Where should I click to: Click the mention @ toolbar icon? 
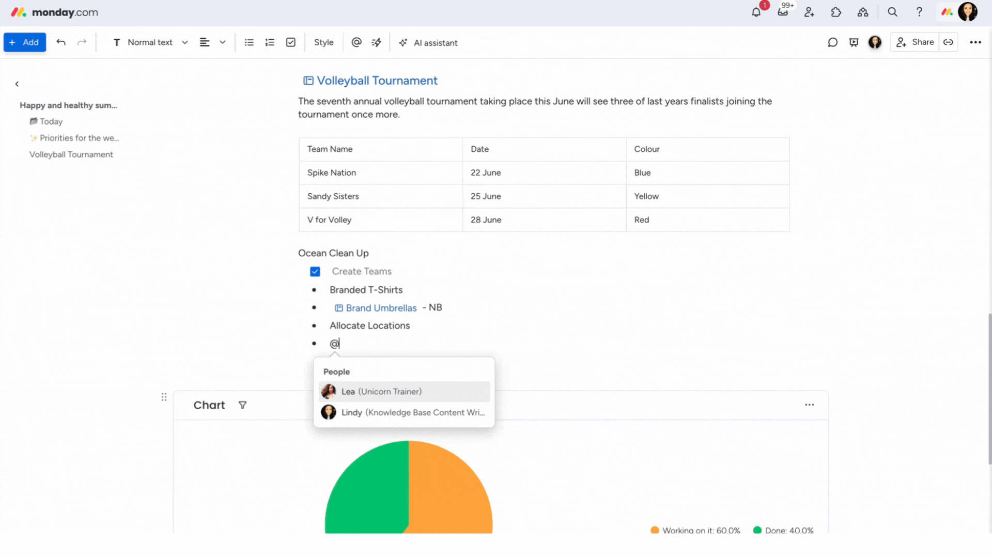click(357, 42)
